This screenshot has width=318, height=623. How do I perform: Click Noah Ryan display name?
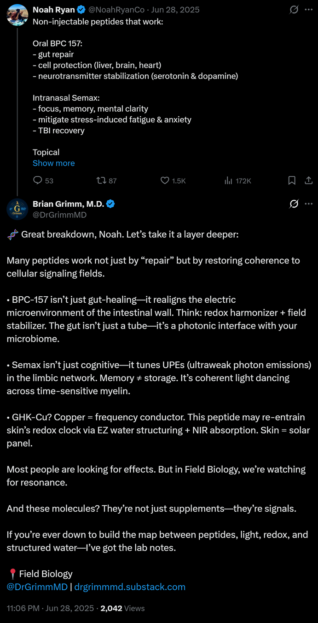pos(53,10)
